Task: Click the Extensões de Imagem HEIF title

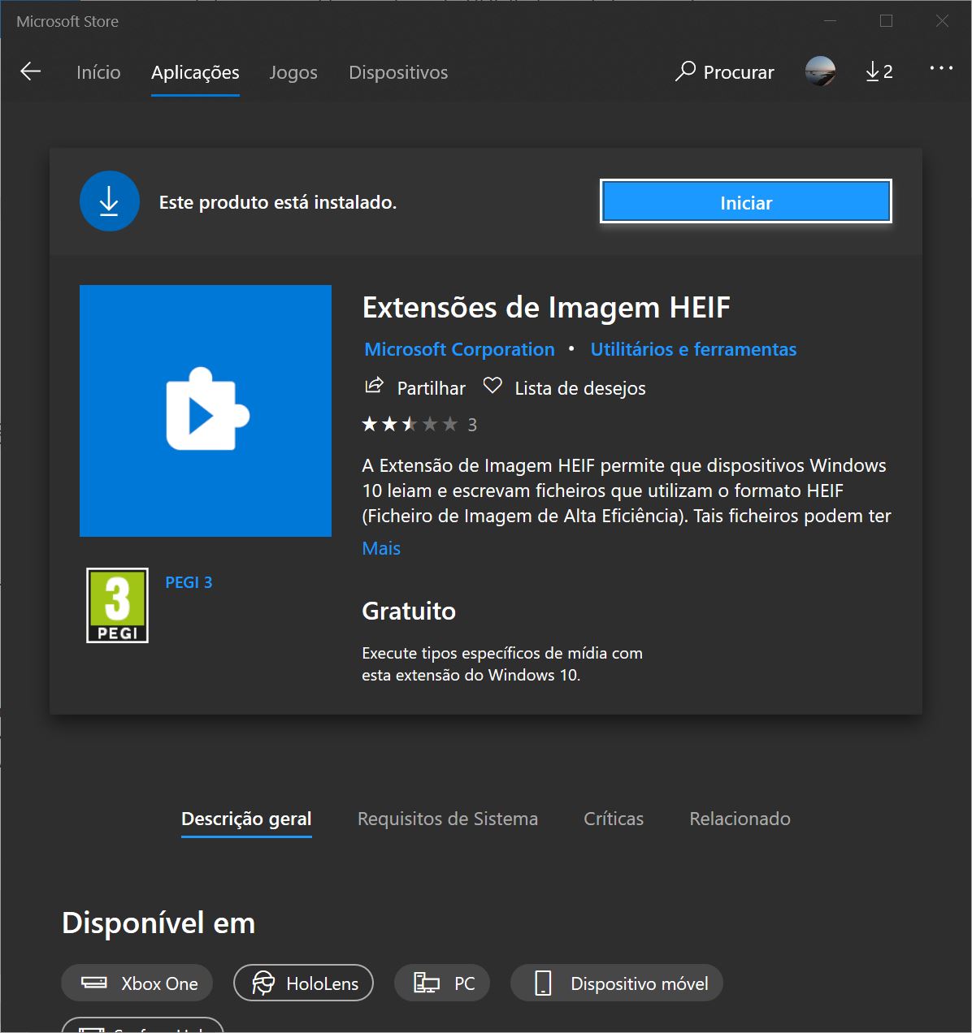Action: point(546,308)
